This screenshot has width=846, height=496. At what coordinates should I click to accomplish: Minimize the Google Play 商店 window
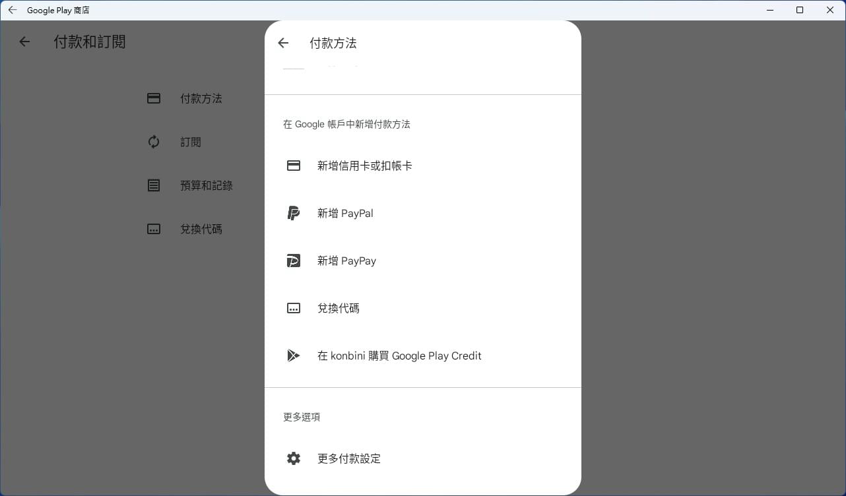tap(769, 10)
